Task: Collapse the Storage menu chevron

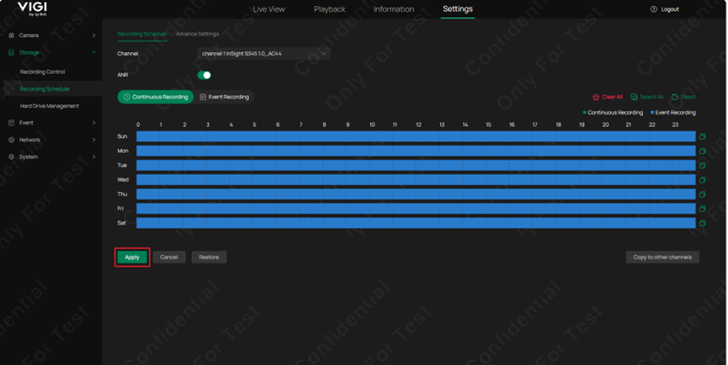Action: (x=93, y=52)
